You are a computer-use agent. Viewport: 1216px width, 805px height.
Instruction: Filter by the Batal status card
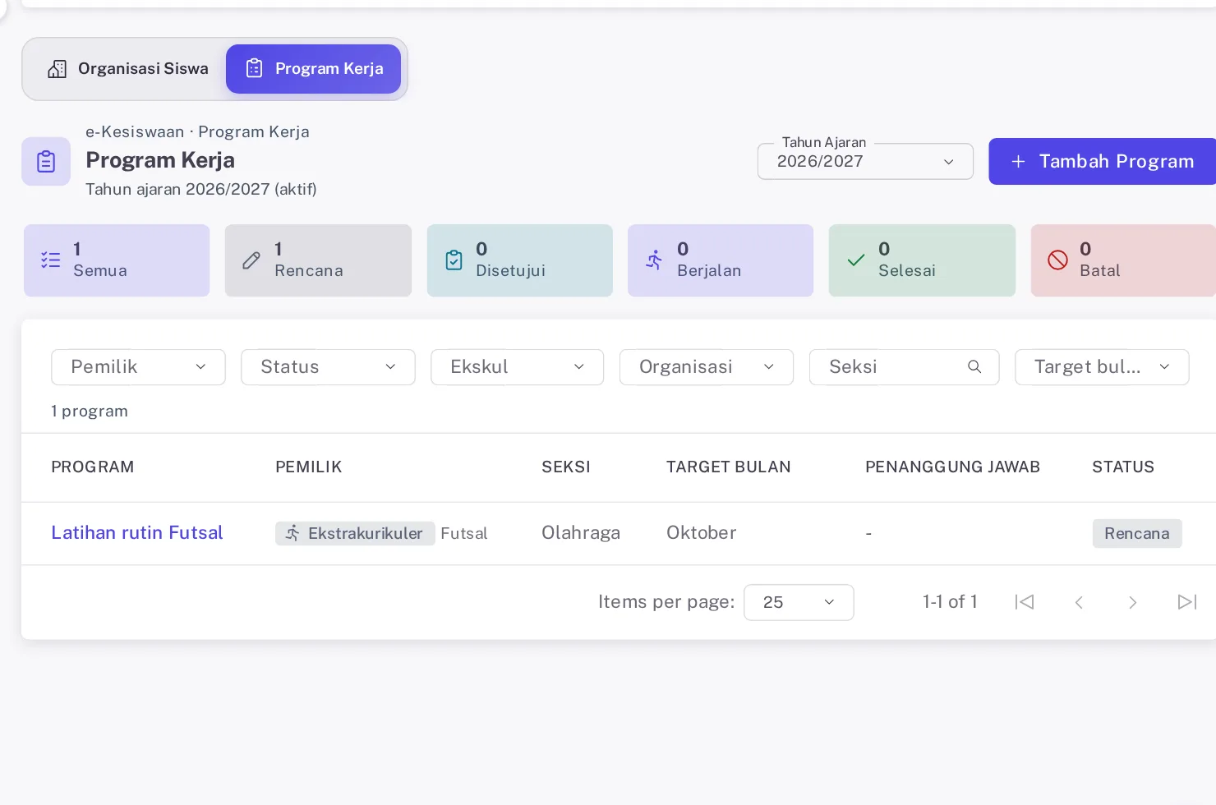click(1123, 260)
